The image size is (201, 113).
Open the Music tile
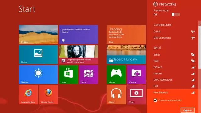[x=116, y=95]
